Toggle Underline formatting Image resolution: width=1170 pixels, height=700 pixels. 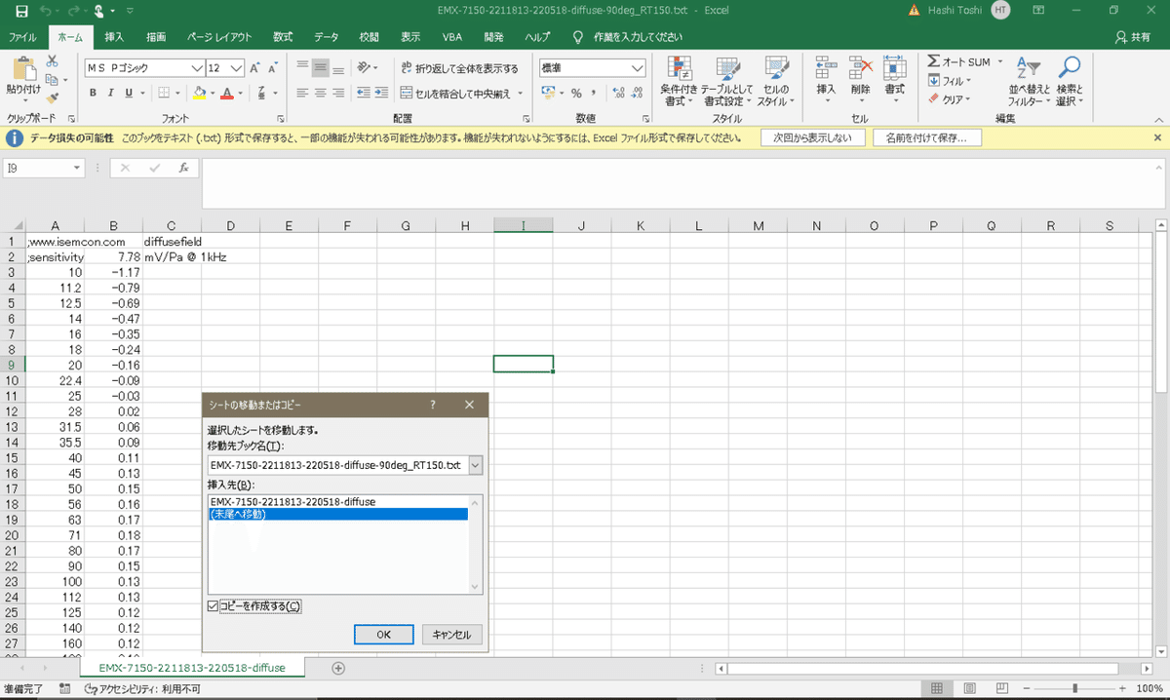[x=129, y=93]
